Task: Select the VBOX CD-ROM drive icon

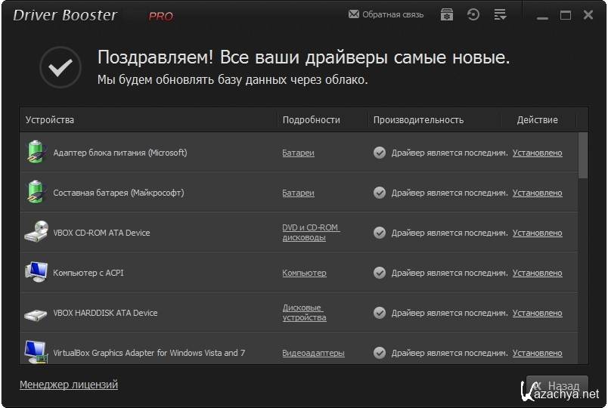Action: [36, 232]
